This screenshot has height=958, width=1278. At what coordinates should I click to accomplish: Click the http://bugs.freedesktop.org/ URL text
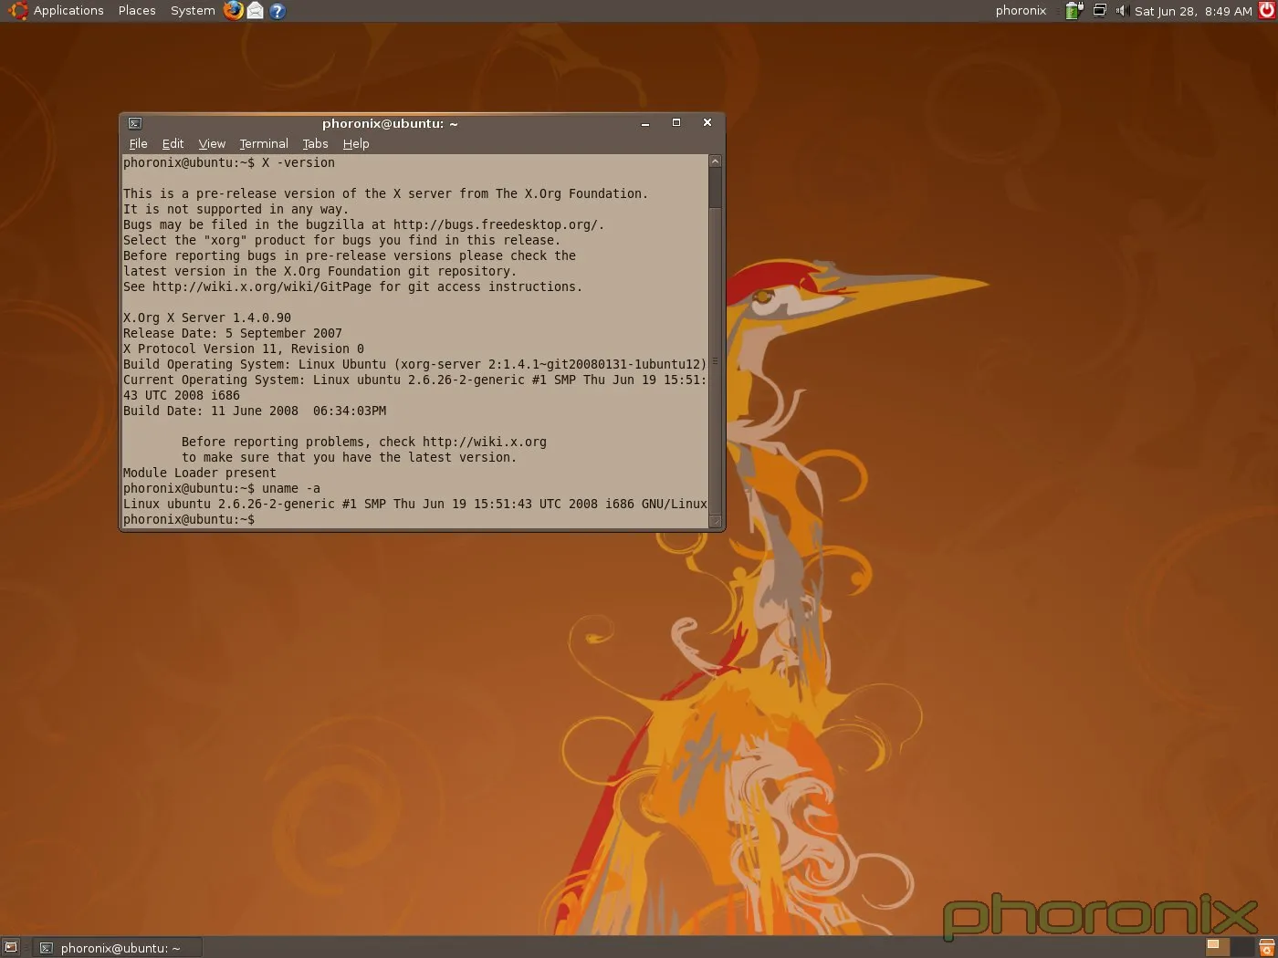click(x=496, y=224)
